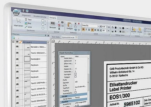
Task: Add new layer in Ebenen panel
Action: point(13,38)
